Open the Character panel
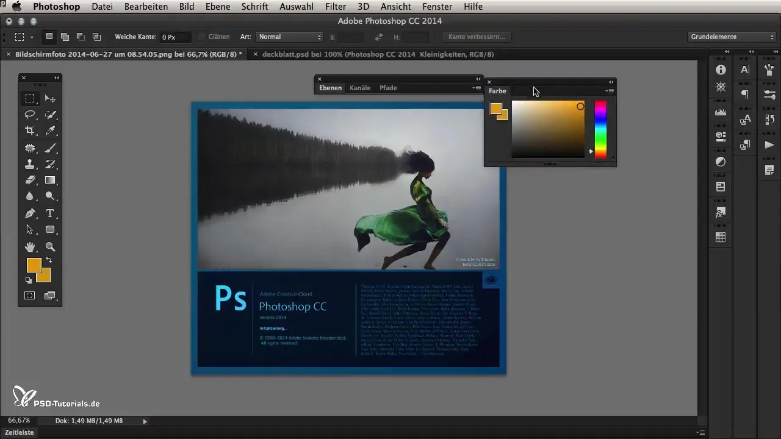The image size is (781, 439). [745, 70]
